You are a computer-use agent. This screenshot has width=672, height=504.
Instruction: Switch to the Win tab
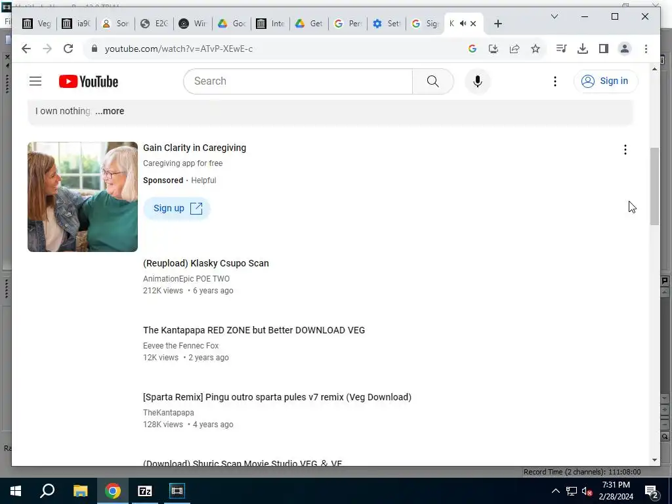(194, 24)
